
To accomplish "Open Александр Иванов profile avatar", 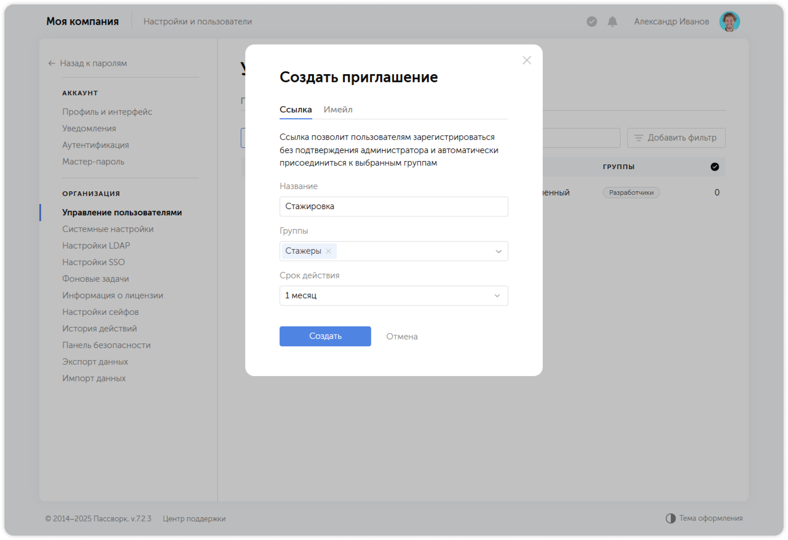I will [729, 22].
